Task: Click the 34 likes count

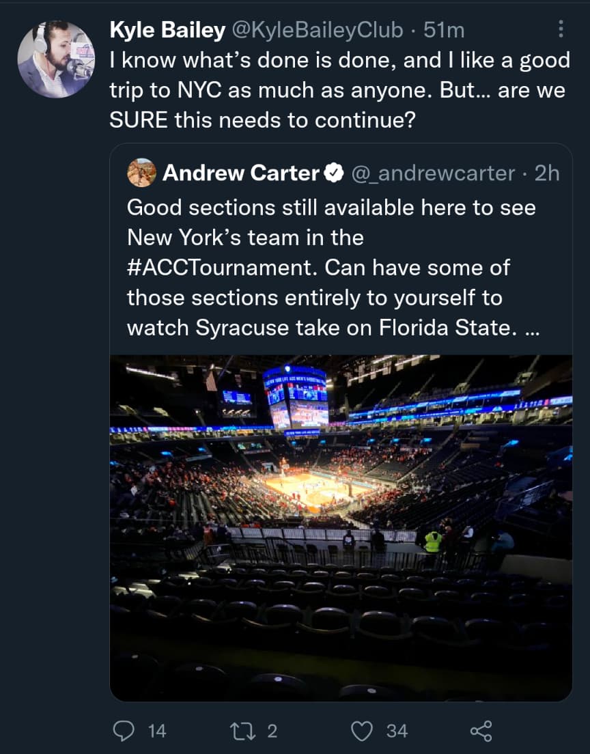Action: [x=397, y=731]
